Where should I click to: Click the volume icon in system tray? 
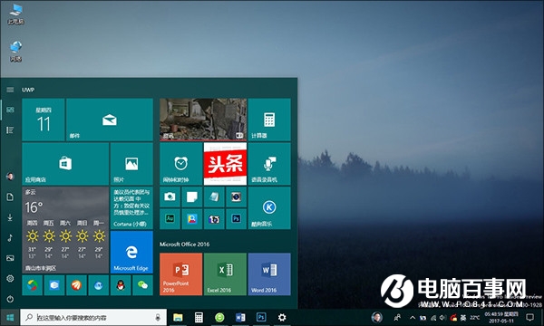pos(442,317)
